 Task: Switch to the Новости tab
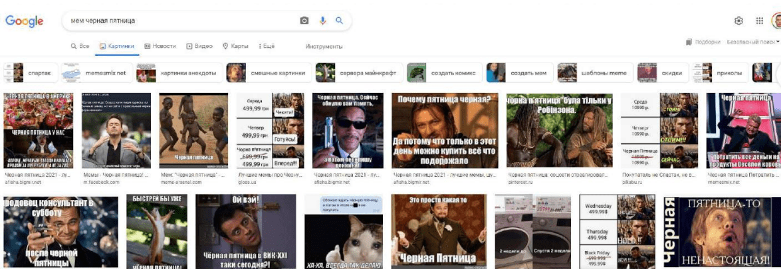tap(160, 46)
